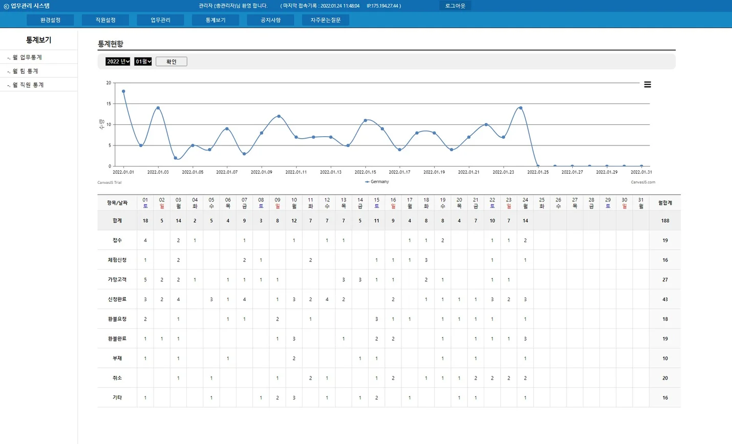Screen dimensions: 732x444
Task: Select 월 직원 통계 in sidebar
Action: coord(28,85)
